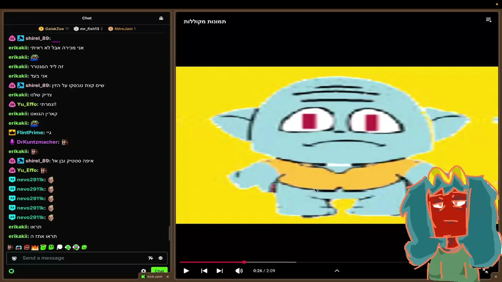This screenshot has width=502, height=282.
Task: Click the chat message צדיק שלנו
Action: click(41, 95)
